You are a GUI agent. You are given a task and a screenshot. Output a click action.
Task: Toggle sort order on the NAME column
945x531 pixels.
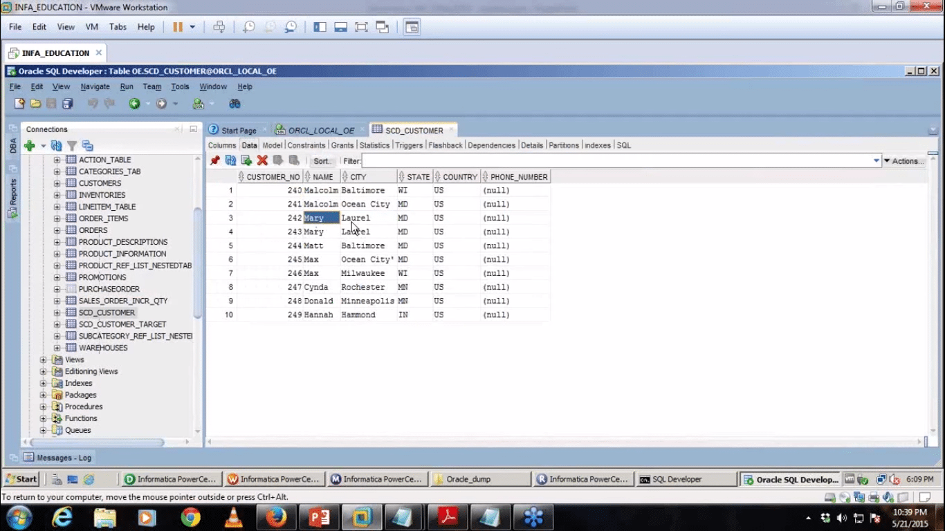tap(308, 176)
